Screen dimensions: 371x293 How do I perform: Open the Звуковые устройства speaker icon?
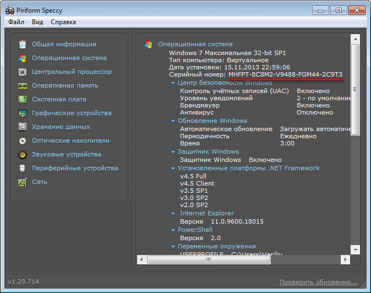[23, 154]
